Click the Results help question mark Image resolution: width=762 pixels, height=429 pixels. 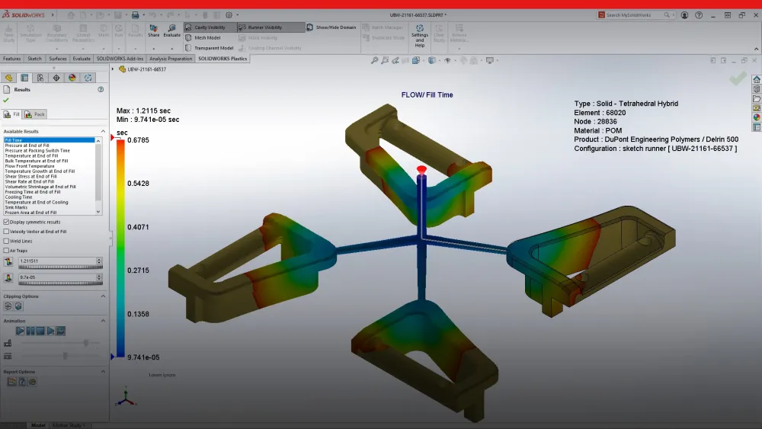pos(101,89)
